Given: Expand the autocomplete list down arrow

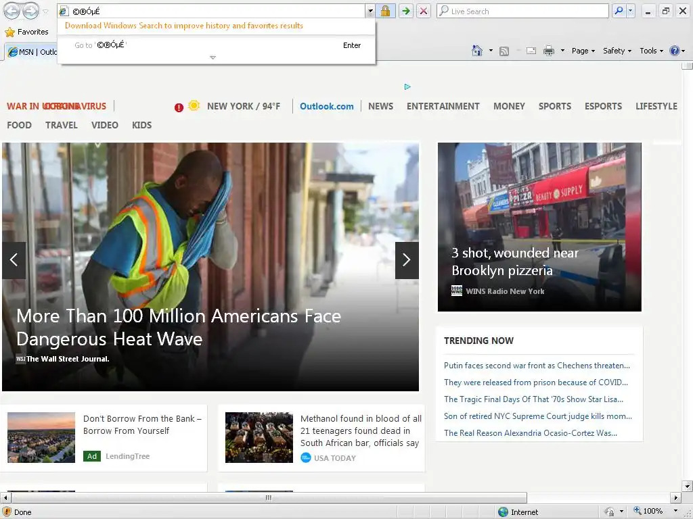Looking at the screenshot, I should (x=213, y=57).
